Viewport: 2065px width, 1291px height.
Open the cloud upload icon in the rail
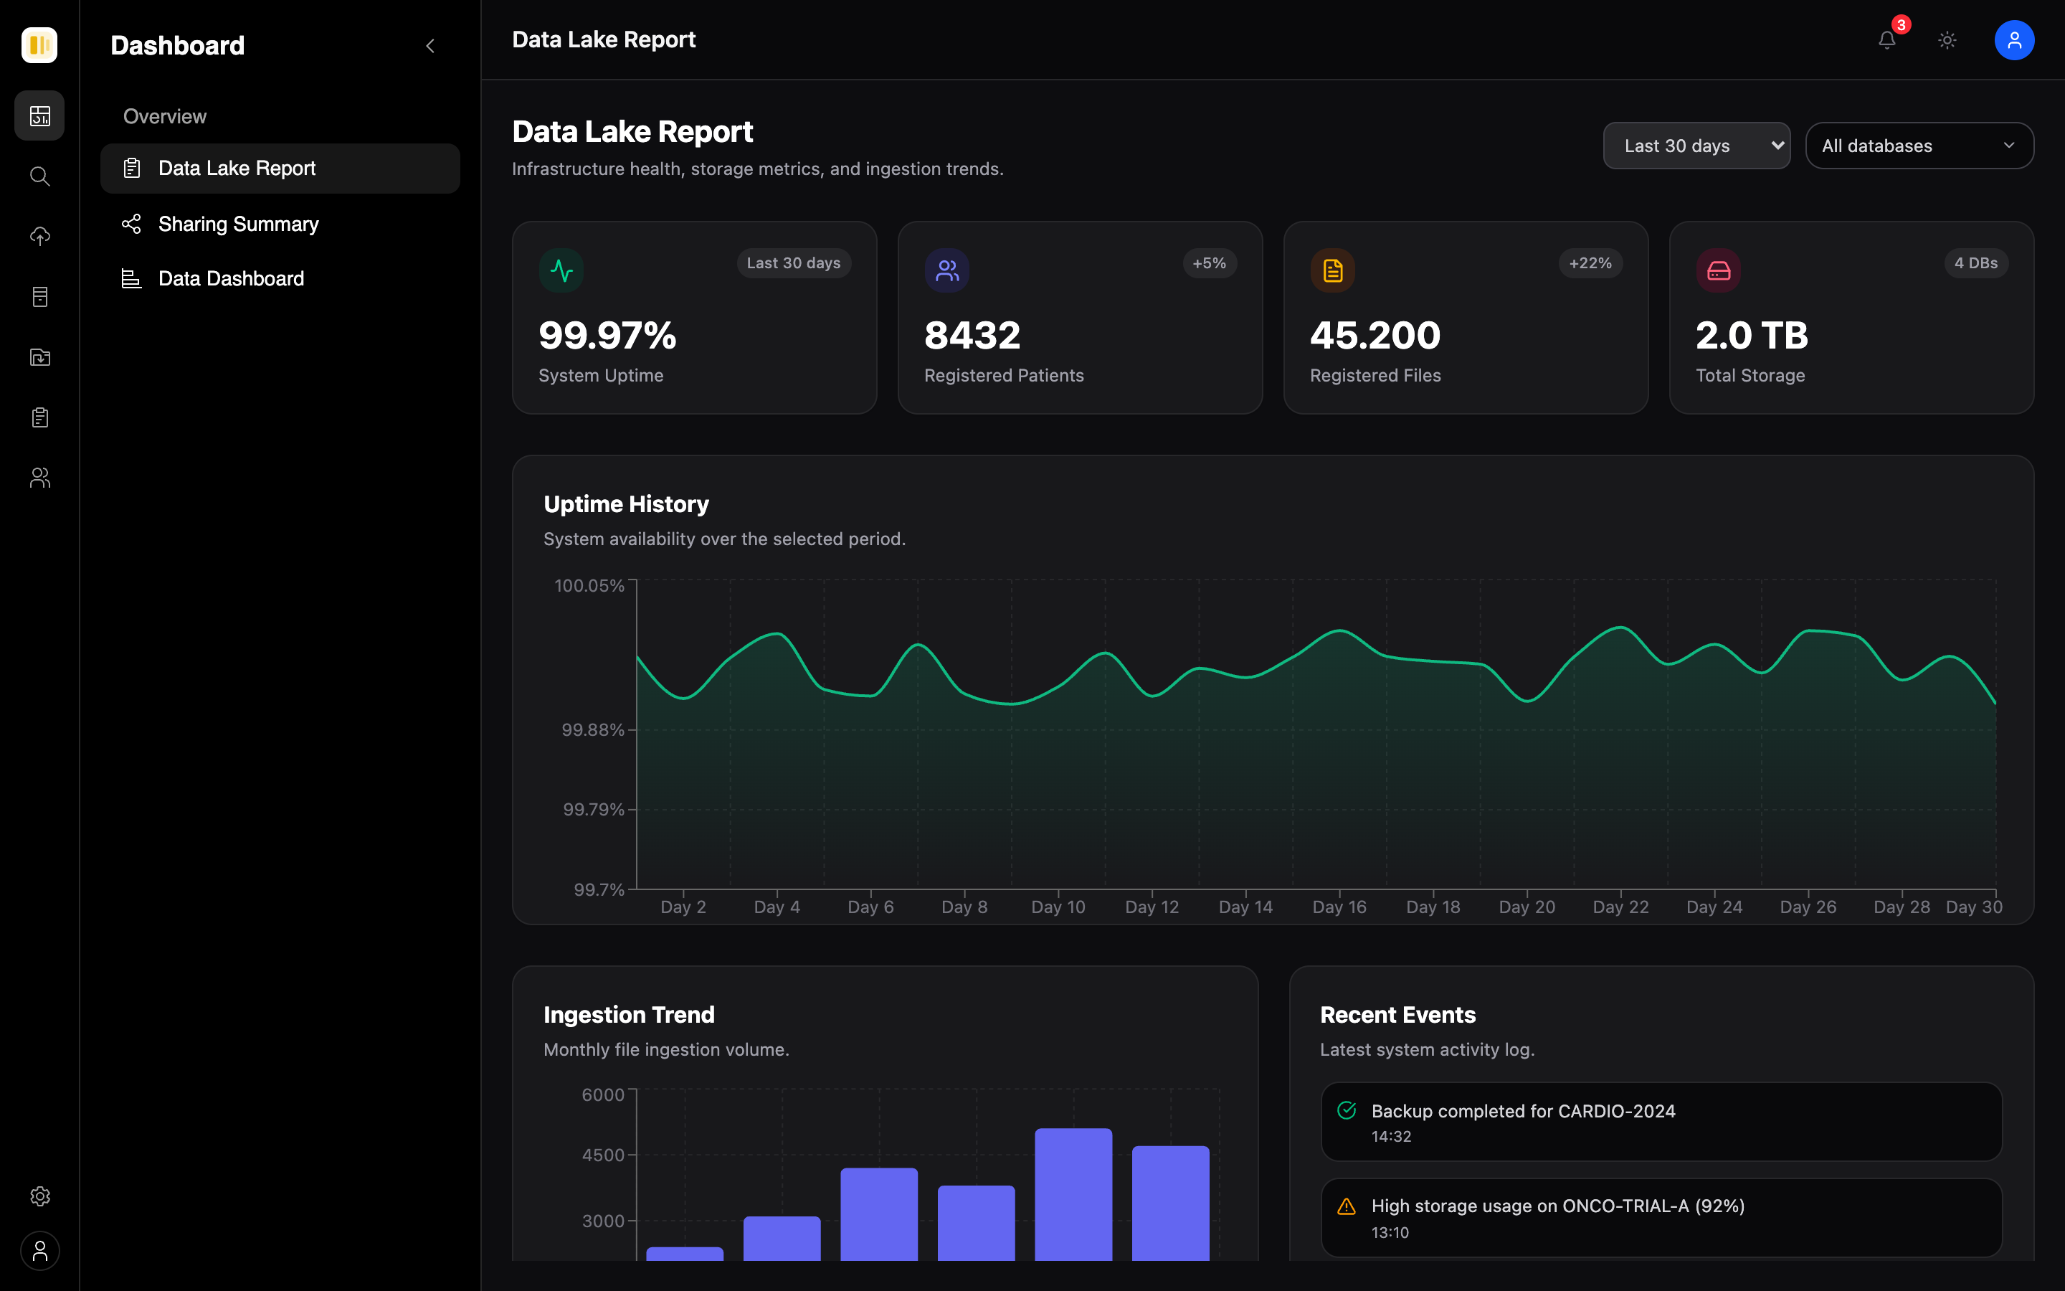pyautogui.click(x=39, y=237)
